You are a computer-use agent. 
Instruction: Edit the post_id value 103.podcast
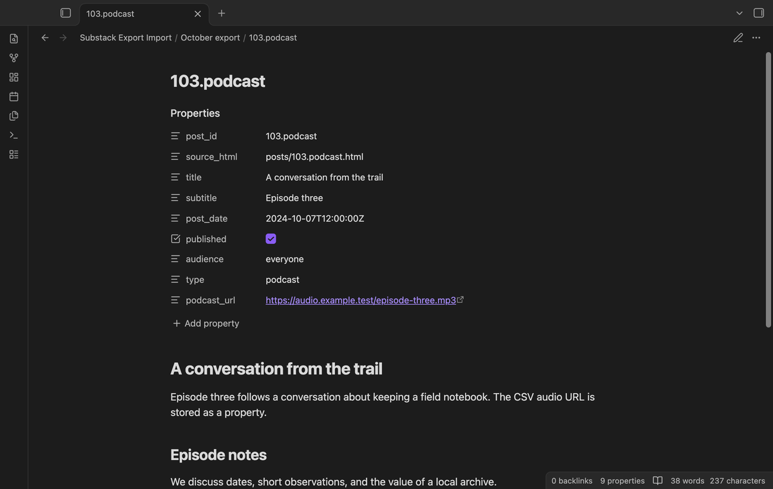point(291,136)
